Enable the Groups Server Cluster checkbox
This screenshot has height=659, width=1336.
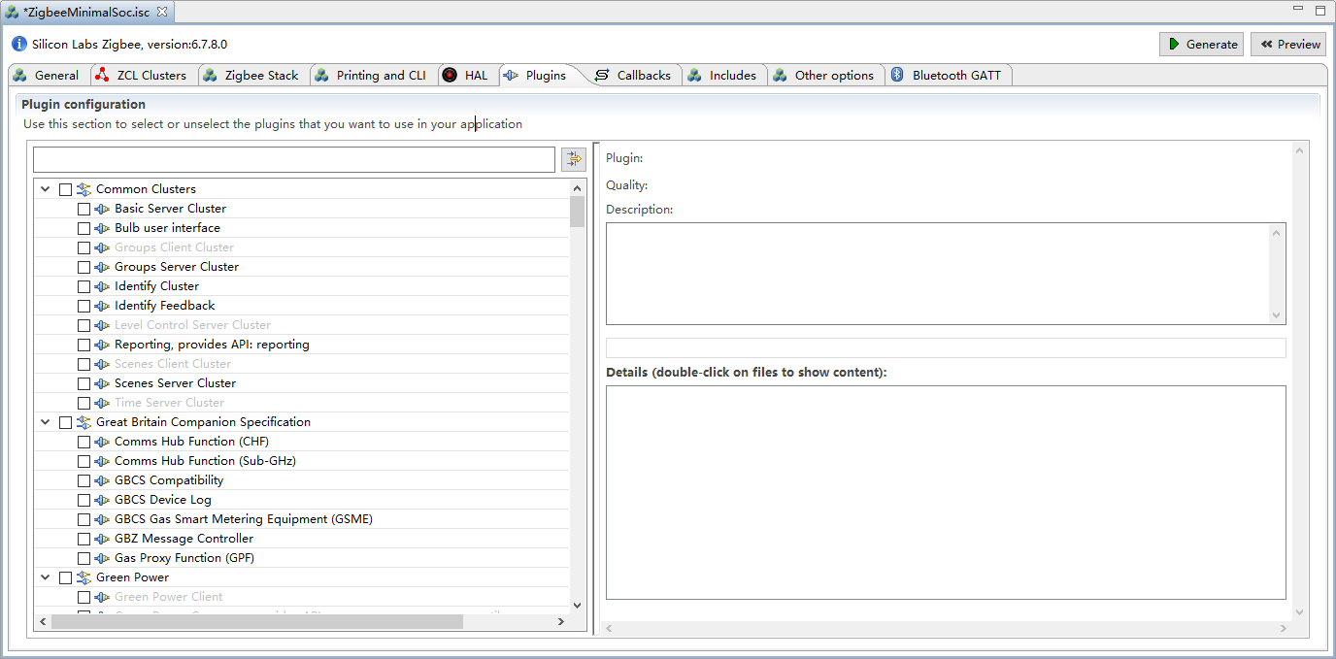click(x=83, y=267)
